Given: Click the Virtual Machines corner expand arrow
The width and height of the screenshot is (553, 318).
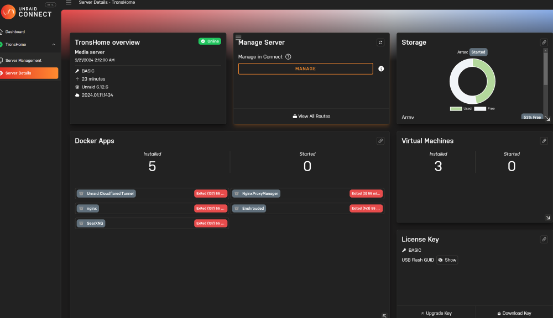Looking at the screenshot, I should point(547,218).
